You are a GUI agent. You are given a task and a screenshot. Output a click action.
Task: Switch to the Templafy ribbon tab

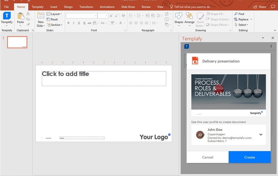(38, 7)
